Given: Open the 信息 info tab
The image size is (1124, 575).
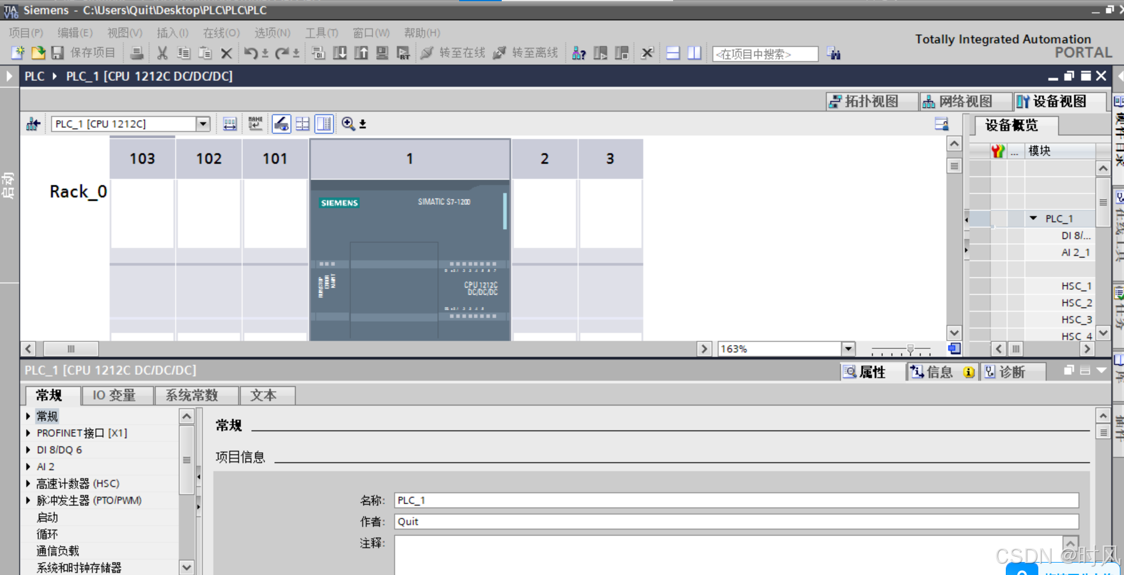Looking at the screenshot, I should pos(942,372).
